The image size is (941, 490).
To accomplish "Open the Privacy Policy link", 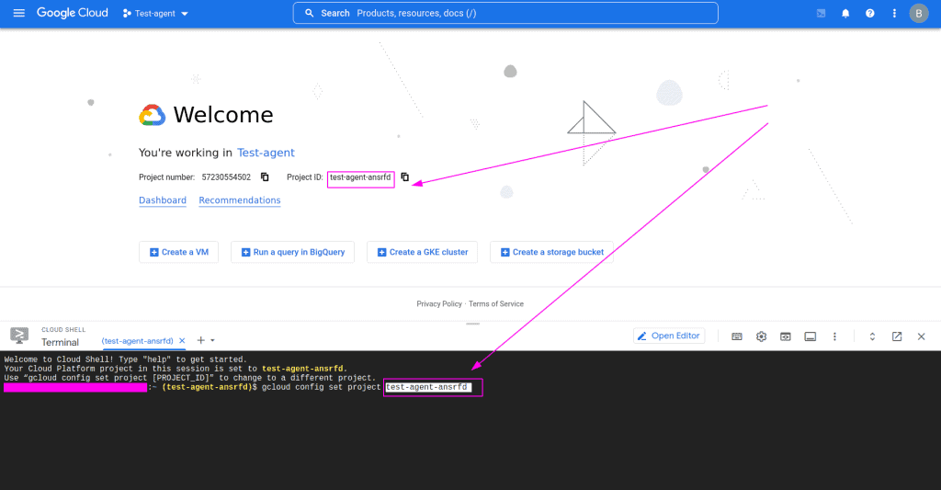I will tap(439, 304).
